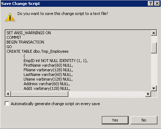This screenshot has width=161, height=129.
Task: Click the script box scroll up arrow
Action: click(x=154, y=33)
